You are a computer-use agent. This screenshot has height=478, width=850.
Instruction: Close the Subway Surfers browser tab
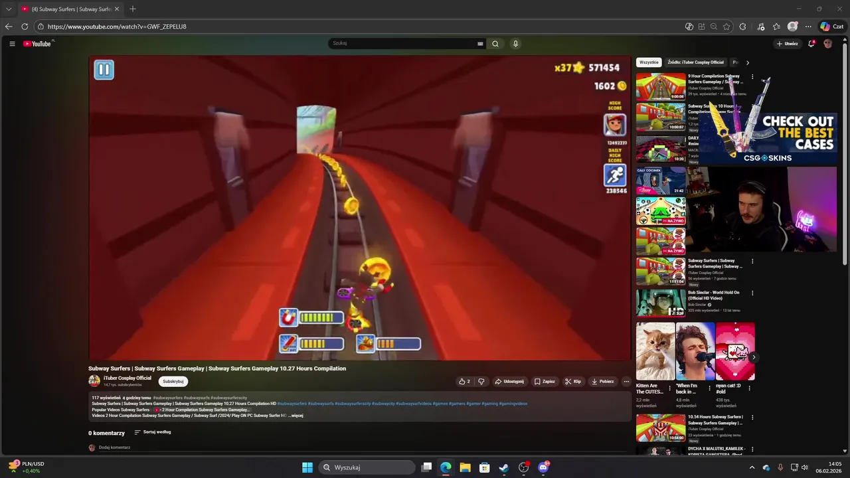[x=117, y=9]
